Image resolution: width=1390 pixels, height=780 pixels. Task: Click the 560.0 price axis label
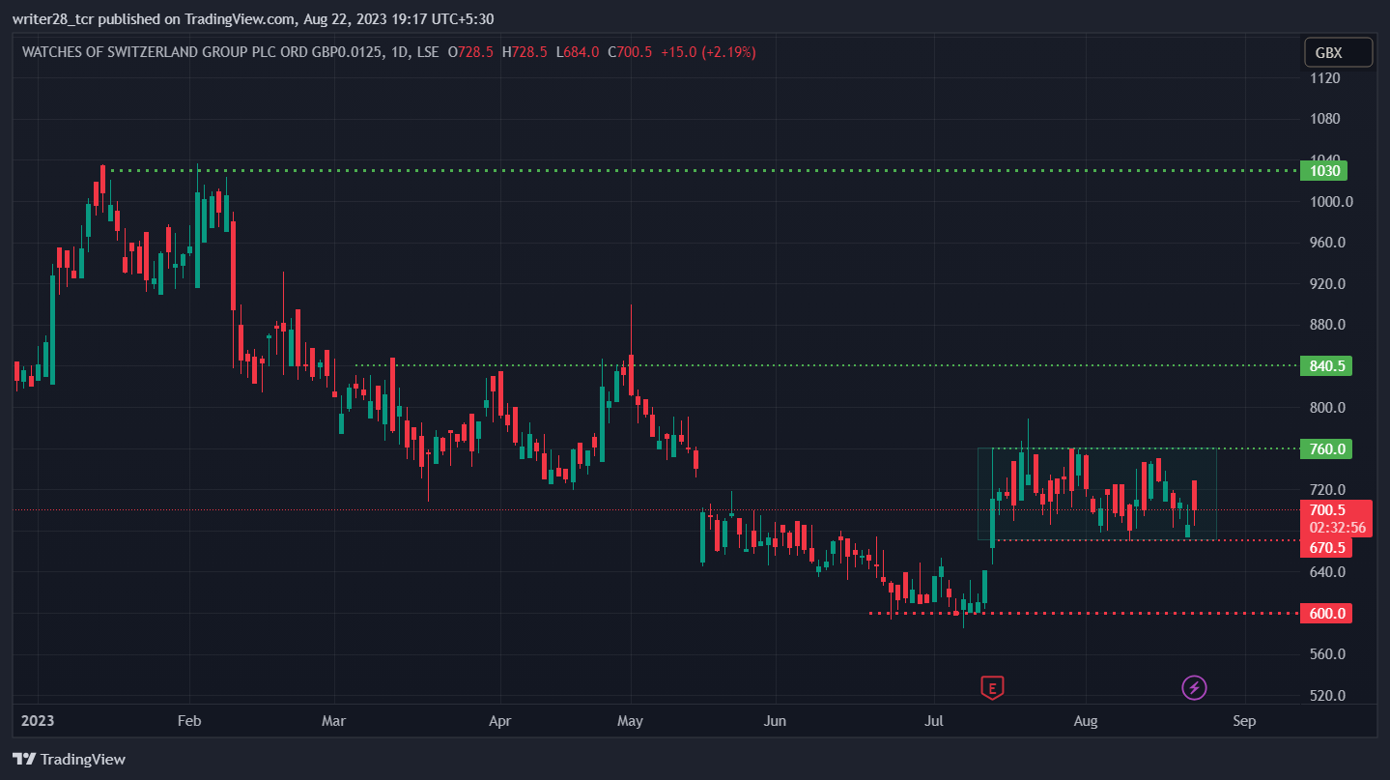click(1328, 654)
